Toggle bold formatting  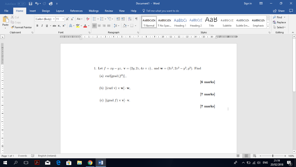coord(37,25)
